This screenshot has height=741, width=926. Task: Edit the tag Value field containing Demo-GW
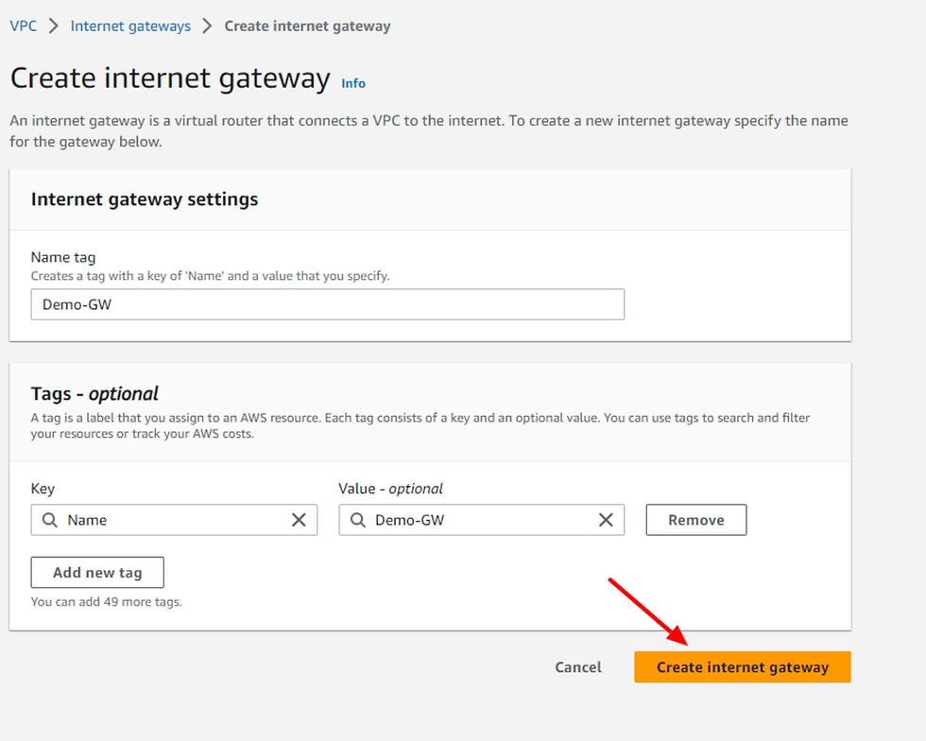click(x=481, y=520)
